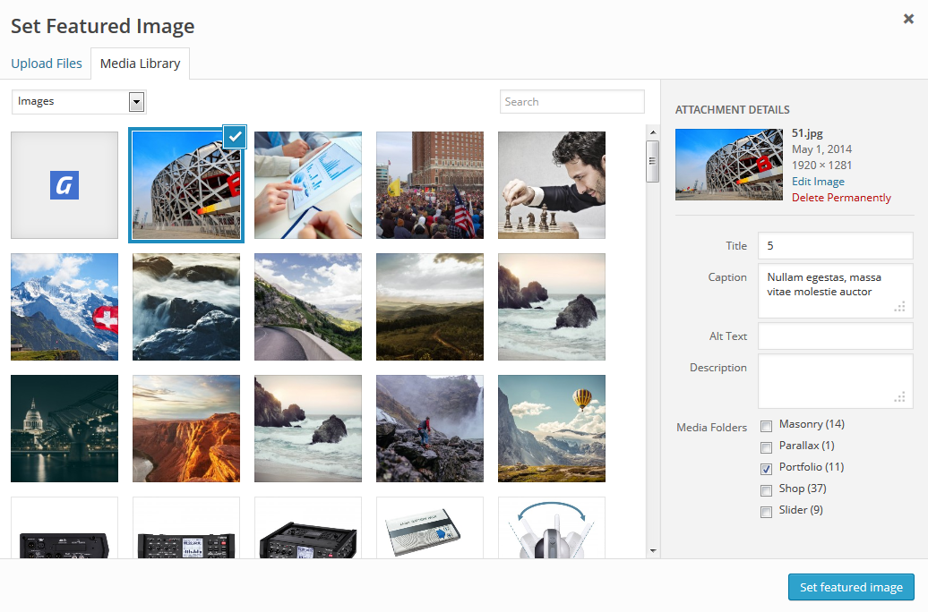Click the Set featured image button

851,587
